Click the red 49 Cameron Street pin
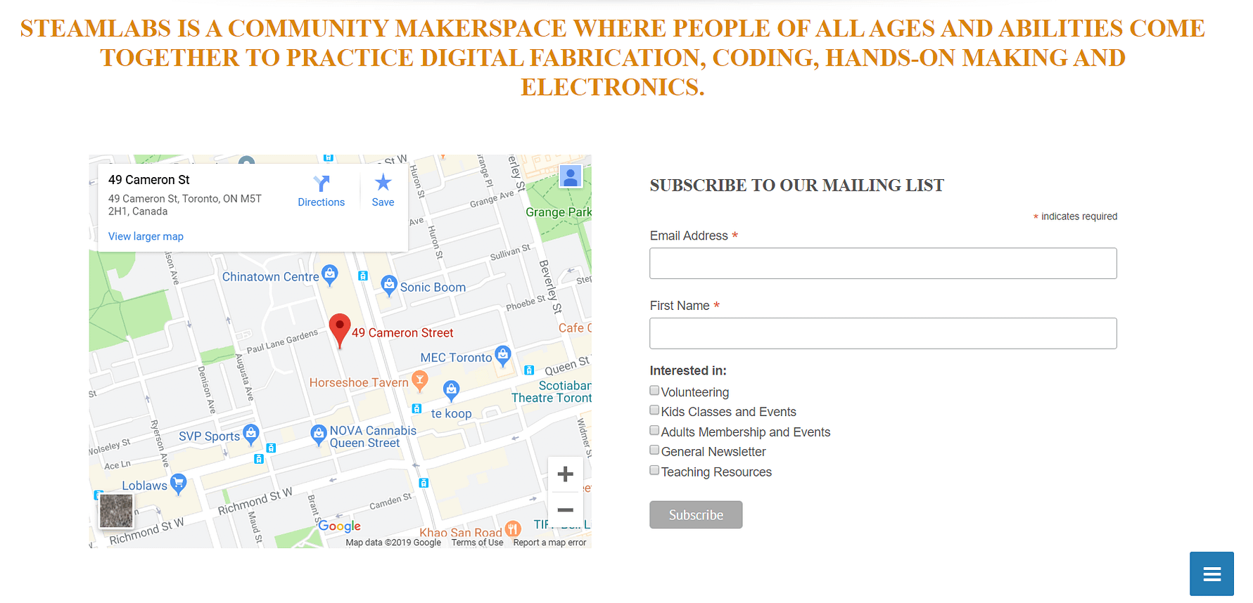Screen dimensions: 1253x603 click(x=340, y=329)
